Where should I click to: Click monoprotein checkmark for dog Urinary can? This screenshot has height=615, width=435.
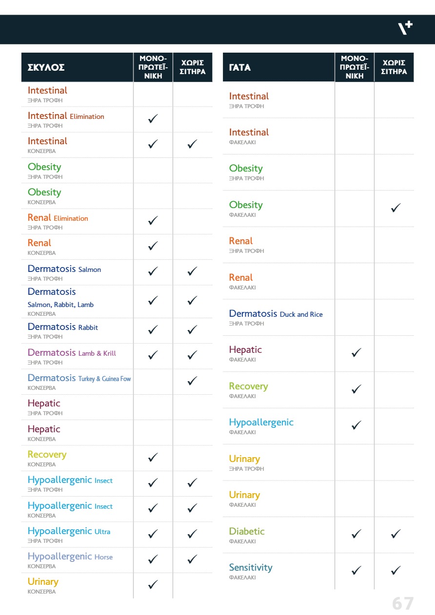(x=153, y=584)
